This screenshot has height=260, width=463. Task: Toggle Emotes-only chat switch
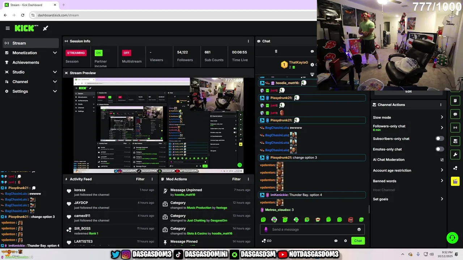[x=439, y=149]
